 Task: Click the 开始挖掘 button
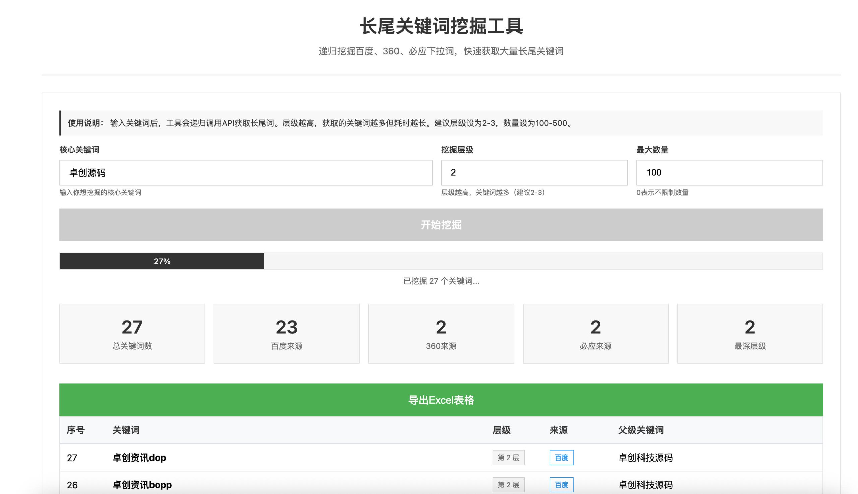coord(441,225)
